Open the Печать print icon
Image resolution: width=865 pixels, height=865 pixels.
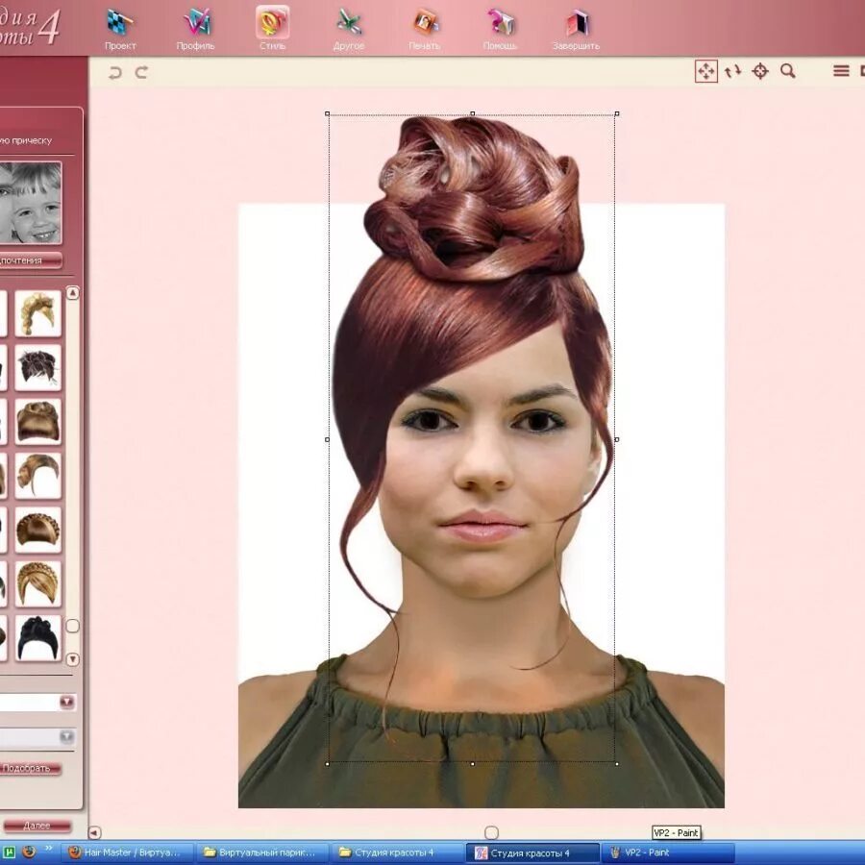pos(425,23)
